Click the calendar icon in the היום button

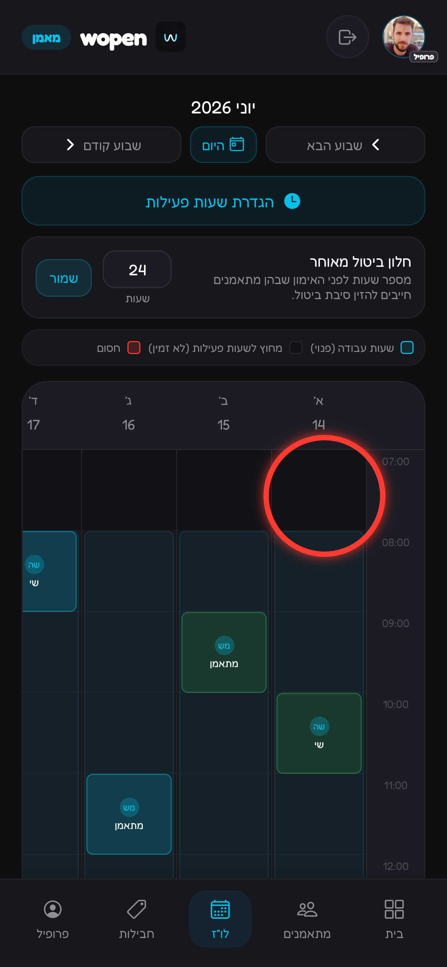[237, 144]
